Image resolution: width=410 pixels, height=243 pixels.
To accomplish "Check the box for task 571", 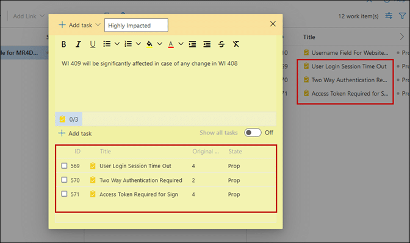I will point(64,194).
